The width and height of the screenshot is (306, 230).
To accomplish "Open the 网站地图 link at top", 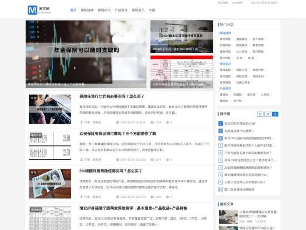I will coord(223,3).
